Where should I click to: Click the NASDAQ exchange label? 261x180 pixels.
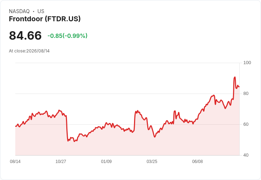pos(19,11)
